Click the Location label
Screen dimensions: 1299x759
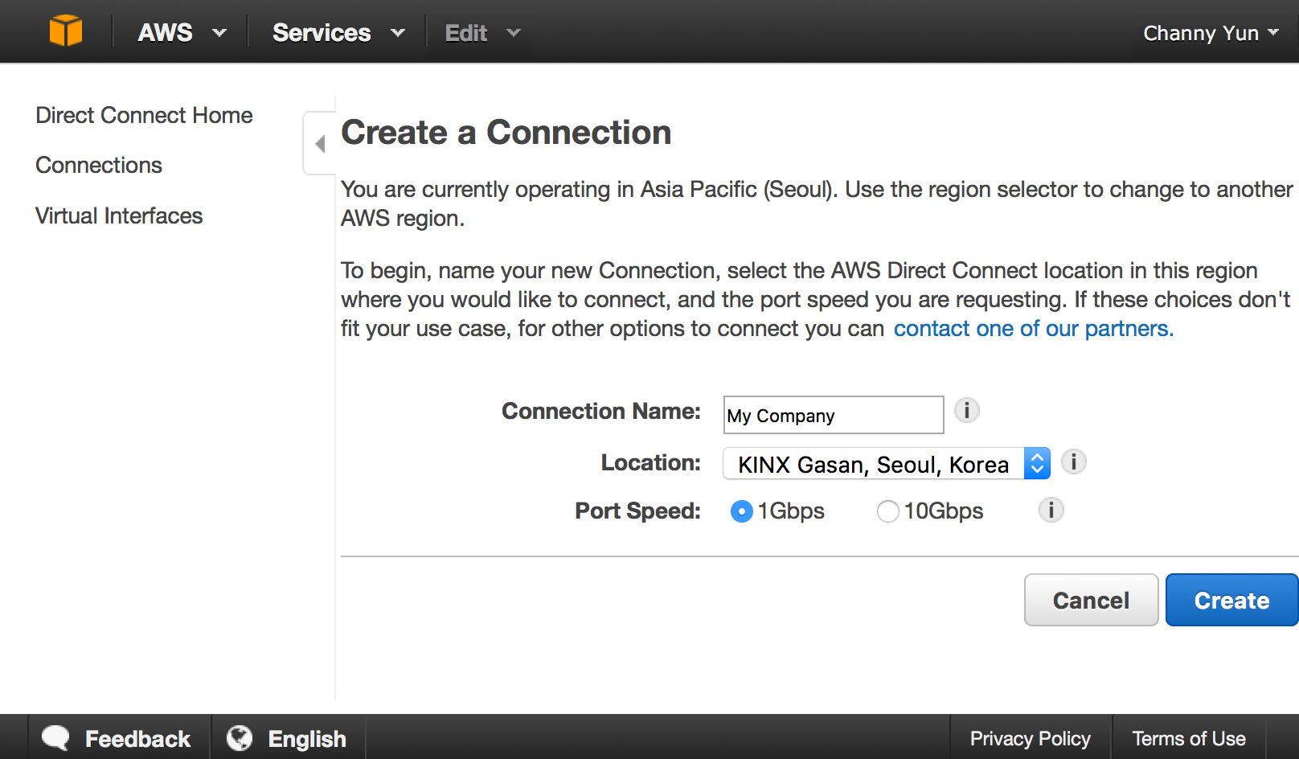(x=651, y=462)
